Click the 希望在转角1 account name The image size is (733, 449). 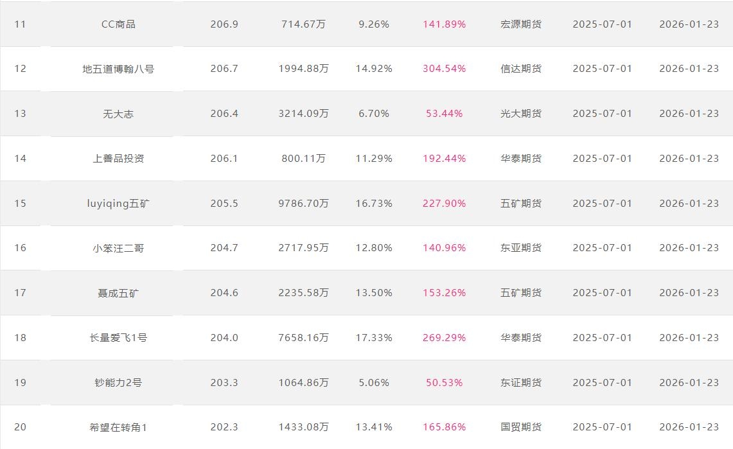118,427
